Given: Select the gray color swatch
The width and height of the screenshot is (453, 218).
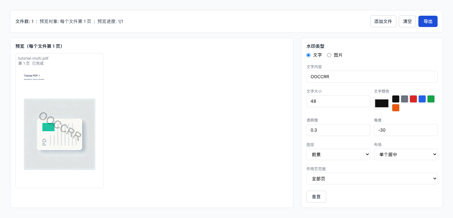Looking at the screenshot, I should (x=404, y=99).
